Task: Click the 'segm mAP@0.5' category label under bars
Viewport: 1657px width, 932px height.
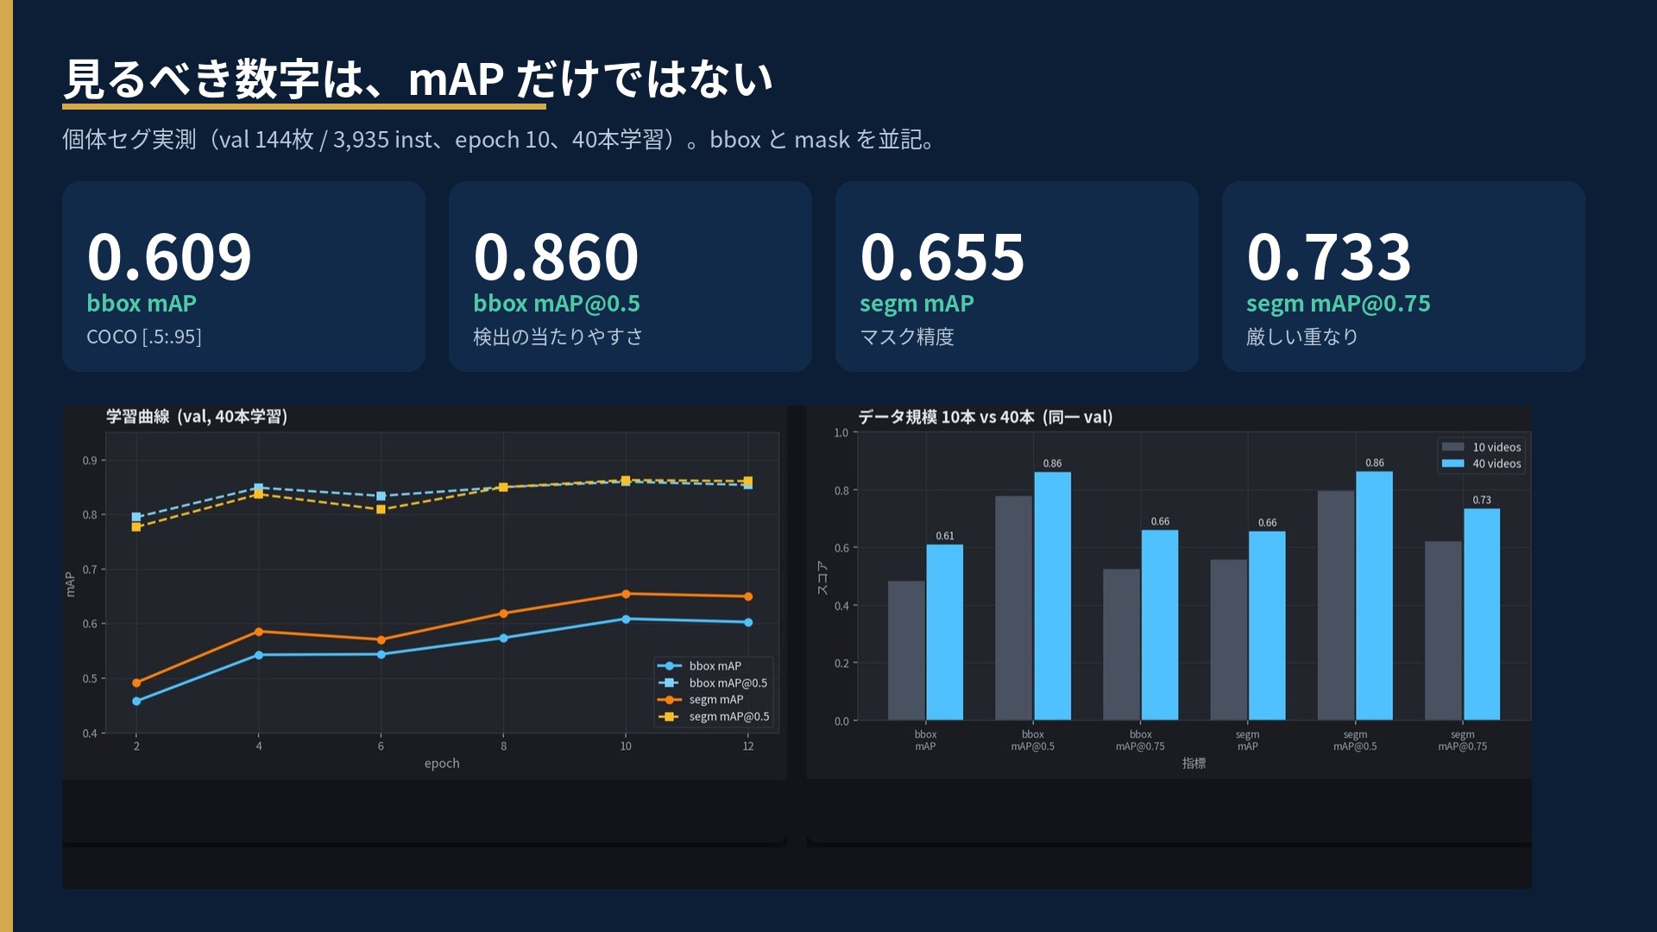Action: point(1355,740)
